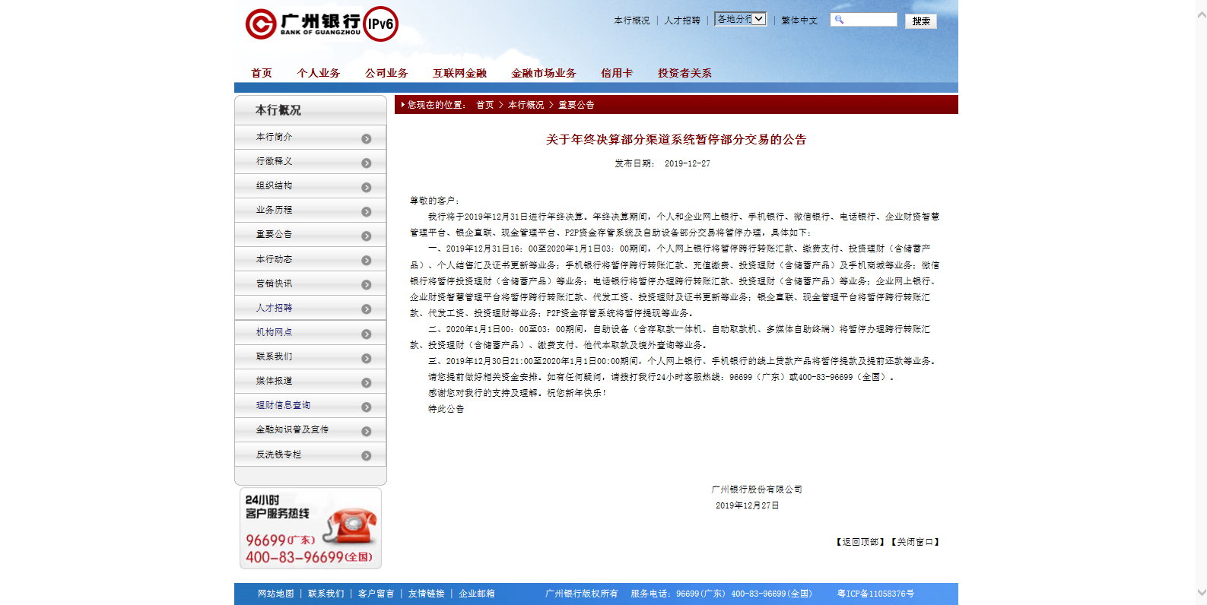This screenshot has height=605, width=1207.
Task: Click the 搜索 search button
Action: click(921, 21)
